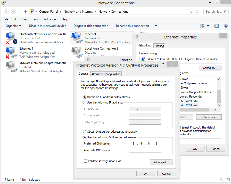Cancel the IPv4 Properties dialog

point(167,174)
